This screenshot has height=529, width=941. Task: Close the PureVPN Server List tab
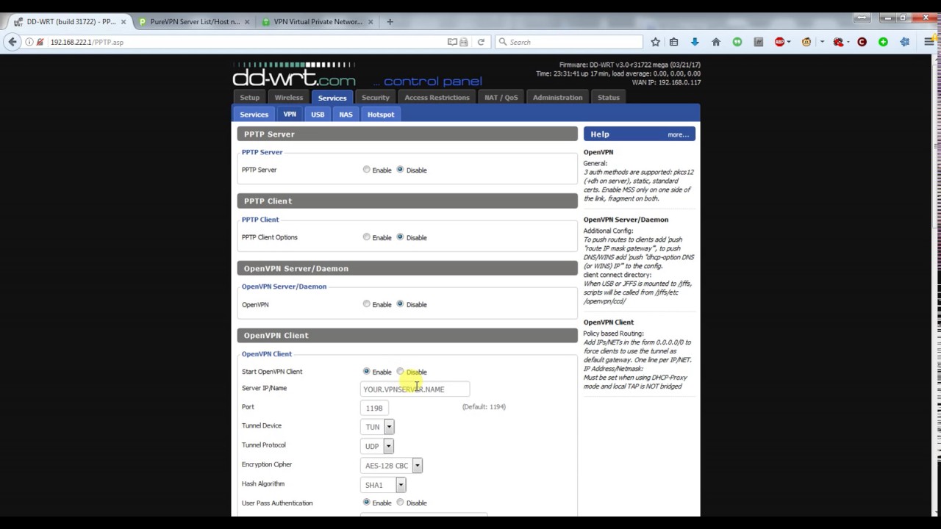248,22
